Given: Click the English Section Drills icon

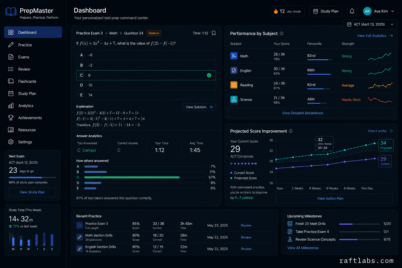Looking at the screenshot, I should 80,249.
